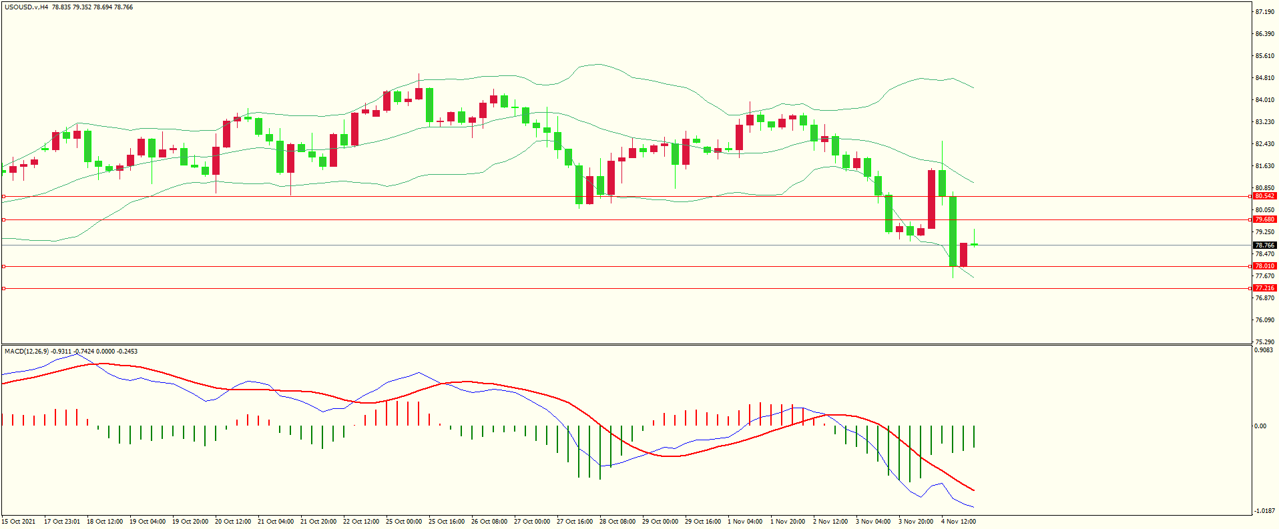The width and height of the screenshot is (1279, 529).
Task: Click the 27 Oct 00:00 time label
Action: [x=532, y=522]
